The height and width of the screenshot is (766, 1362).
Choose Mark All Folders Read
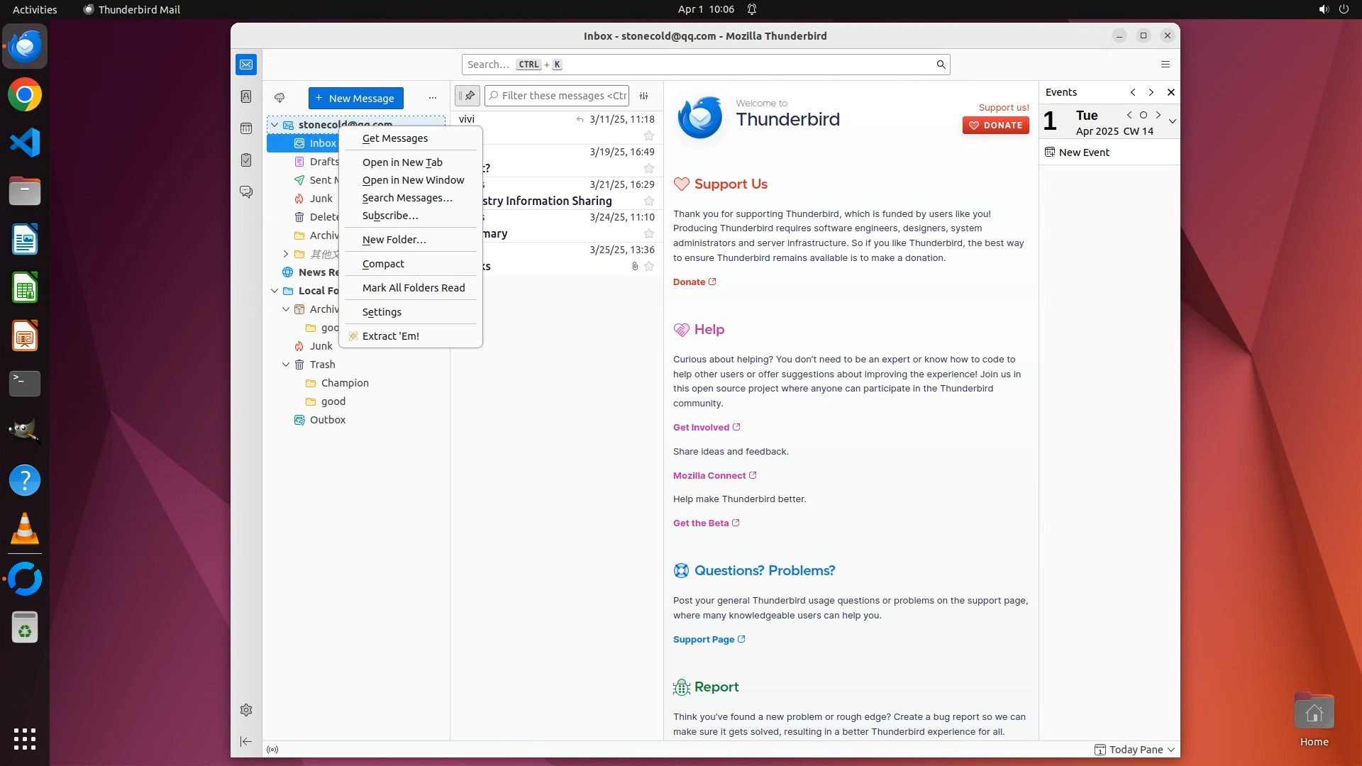click(x=414, y=288)
